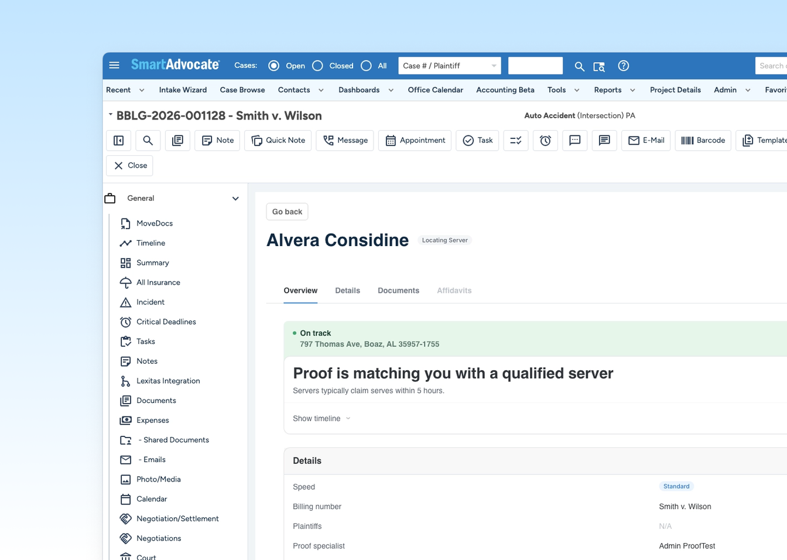The width and height of the screenshot is (787, 560).
Task: Collapse the case title triangle
Action: [110, 114]
